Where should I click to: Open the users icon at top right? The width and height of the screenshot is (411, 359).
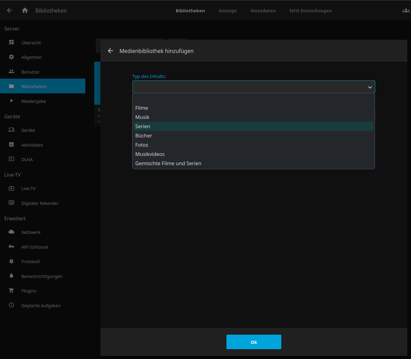[406, 10]
